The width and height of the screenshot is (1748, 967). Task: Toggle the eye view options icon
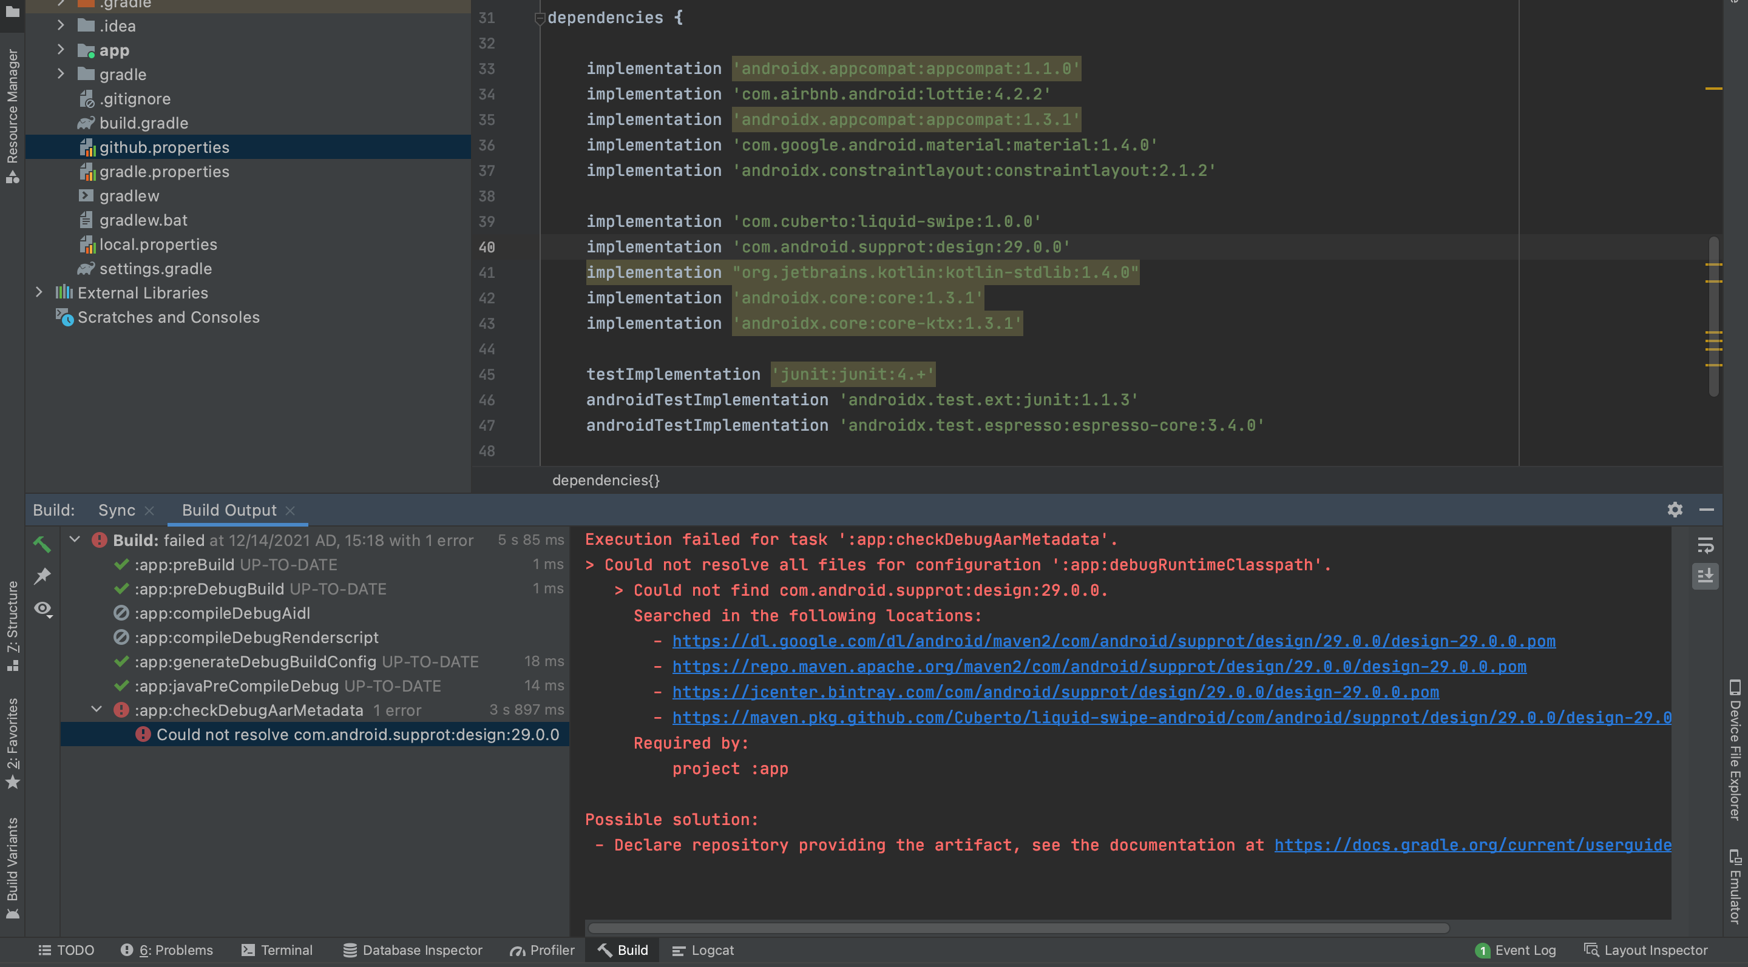pos(44,608)
